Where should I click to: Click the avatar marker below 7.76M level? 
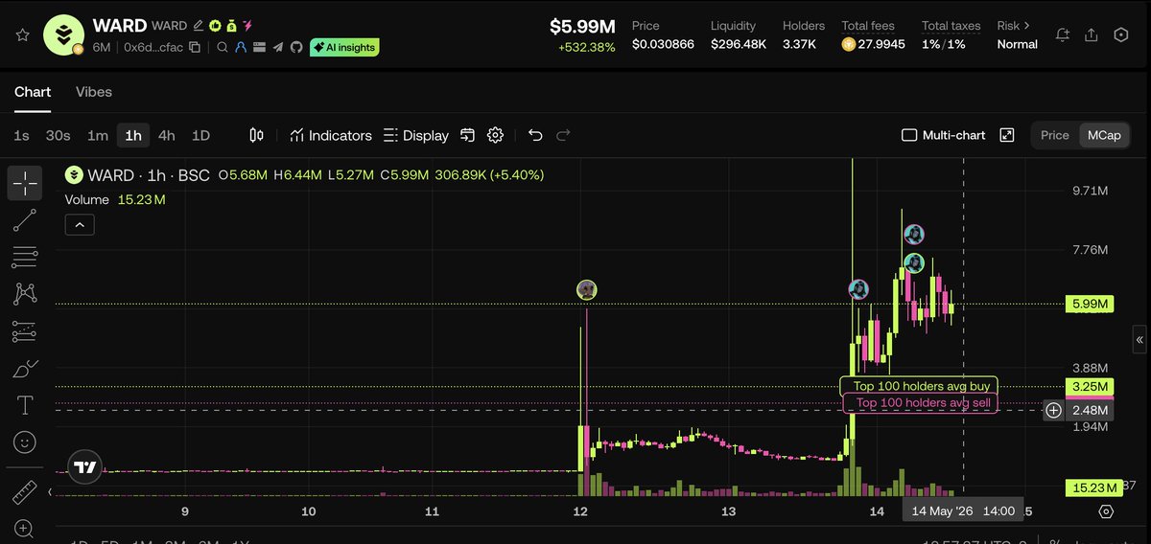tap(914, 261)
